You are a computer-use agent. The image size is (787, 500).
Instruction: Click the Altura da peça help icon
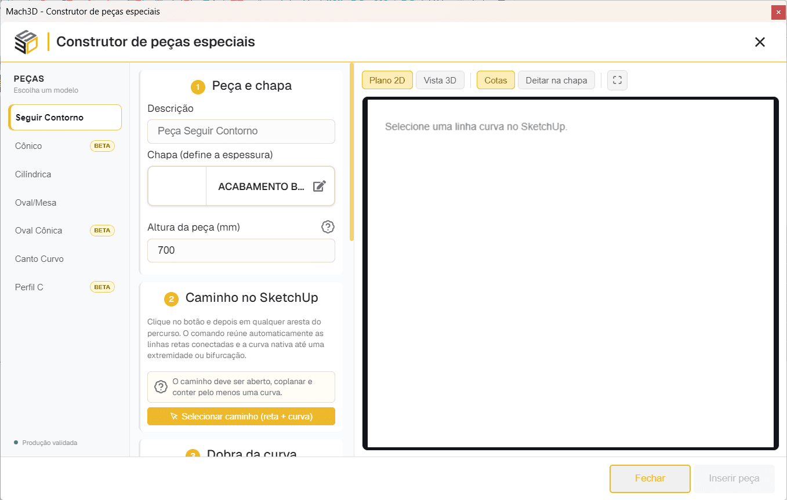[328, 227]
